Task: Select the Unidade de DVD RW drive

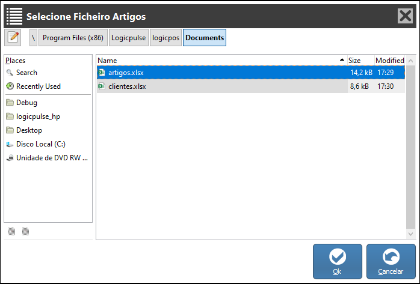Action: point(51,158)
